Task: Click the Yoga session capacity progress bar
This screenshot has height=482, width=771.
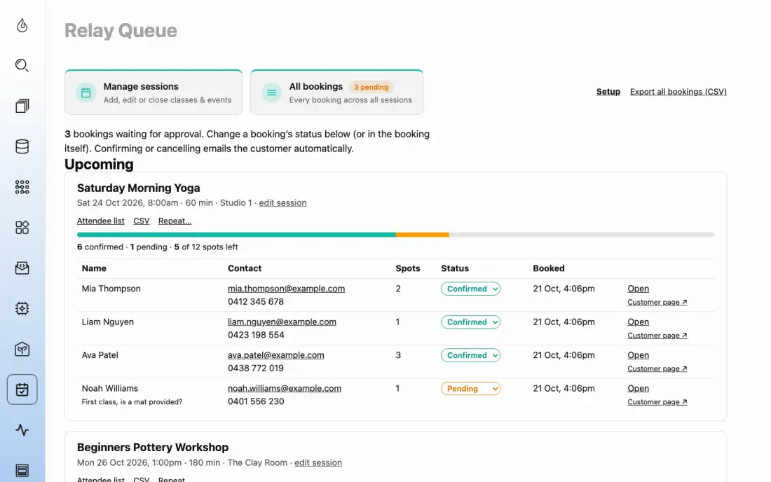Action: click(395, 235)
